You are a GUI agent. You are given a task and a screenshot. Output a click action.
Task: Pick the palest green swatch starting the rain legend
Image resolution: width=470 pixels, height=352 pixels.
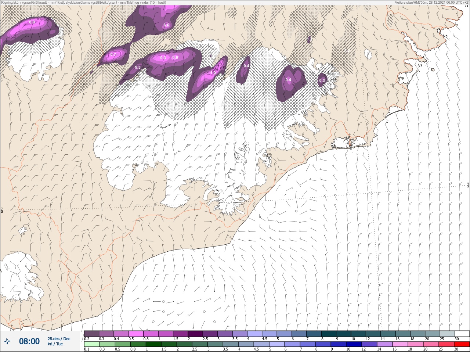[x=91, y=344]
